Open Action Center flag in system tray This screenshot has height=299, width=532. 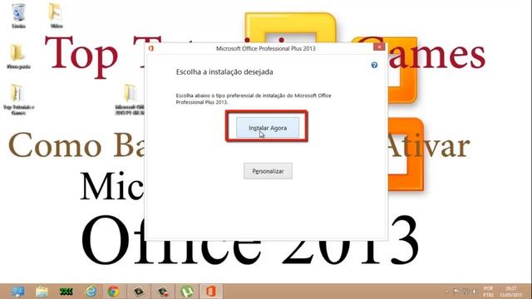click(456, 292)
